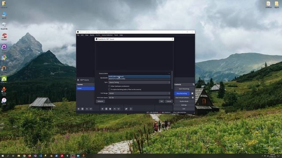The height and width of the screenshot is (158, 282).
Task: Click the Windows Start button
Action: (x=3, y=156)
